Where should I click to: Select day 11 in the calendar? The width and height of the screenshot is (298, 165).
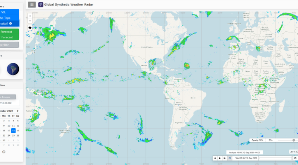13,126
